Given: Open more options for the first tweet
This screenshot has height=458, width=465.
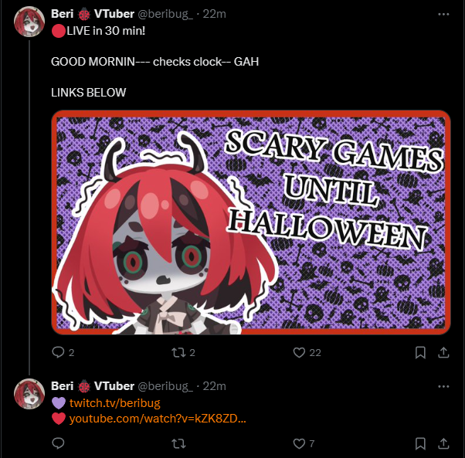Looking at the screenshot, I should [443, 14].
